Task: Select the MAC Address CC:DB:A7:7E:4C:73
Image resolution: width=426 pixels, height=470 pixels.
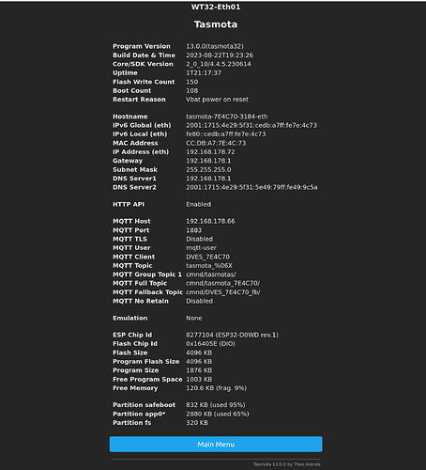Action: click(x=216, y=143)
